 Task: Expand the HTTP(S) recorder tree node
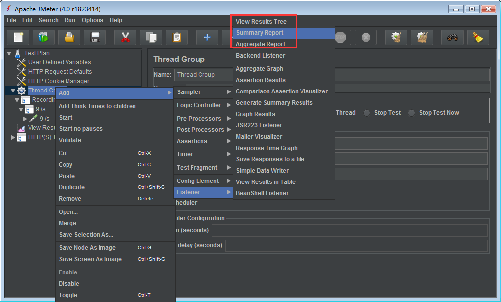click(13, 137)
